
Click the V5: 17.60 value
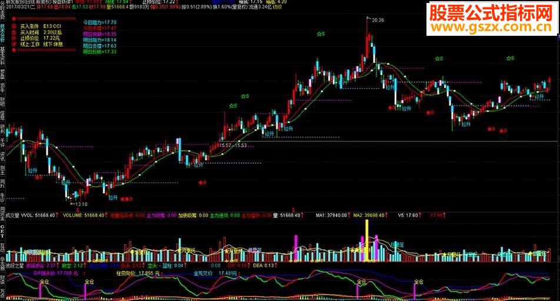point(408,215)
